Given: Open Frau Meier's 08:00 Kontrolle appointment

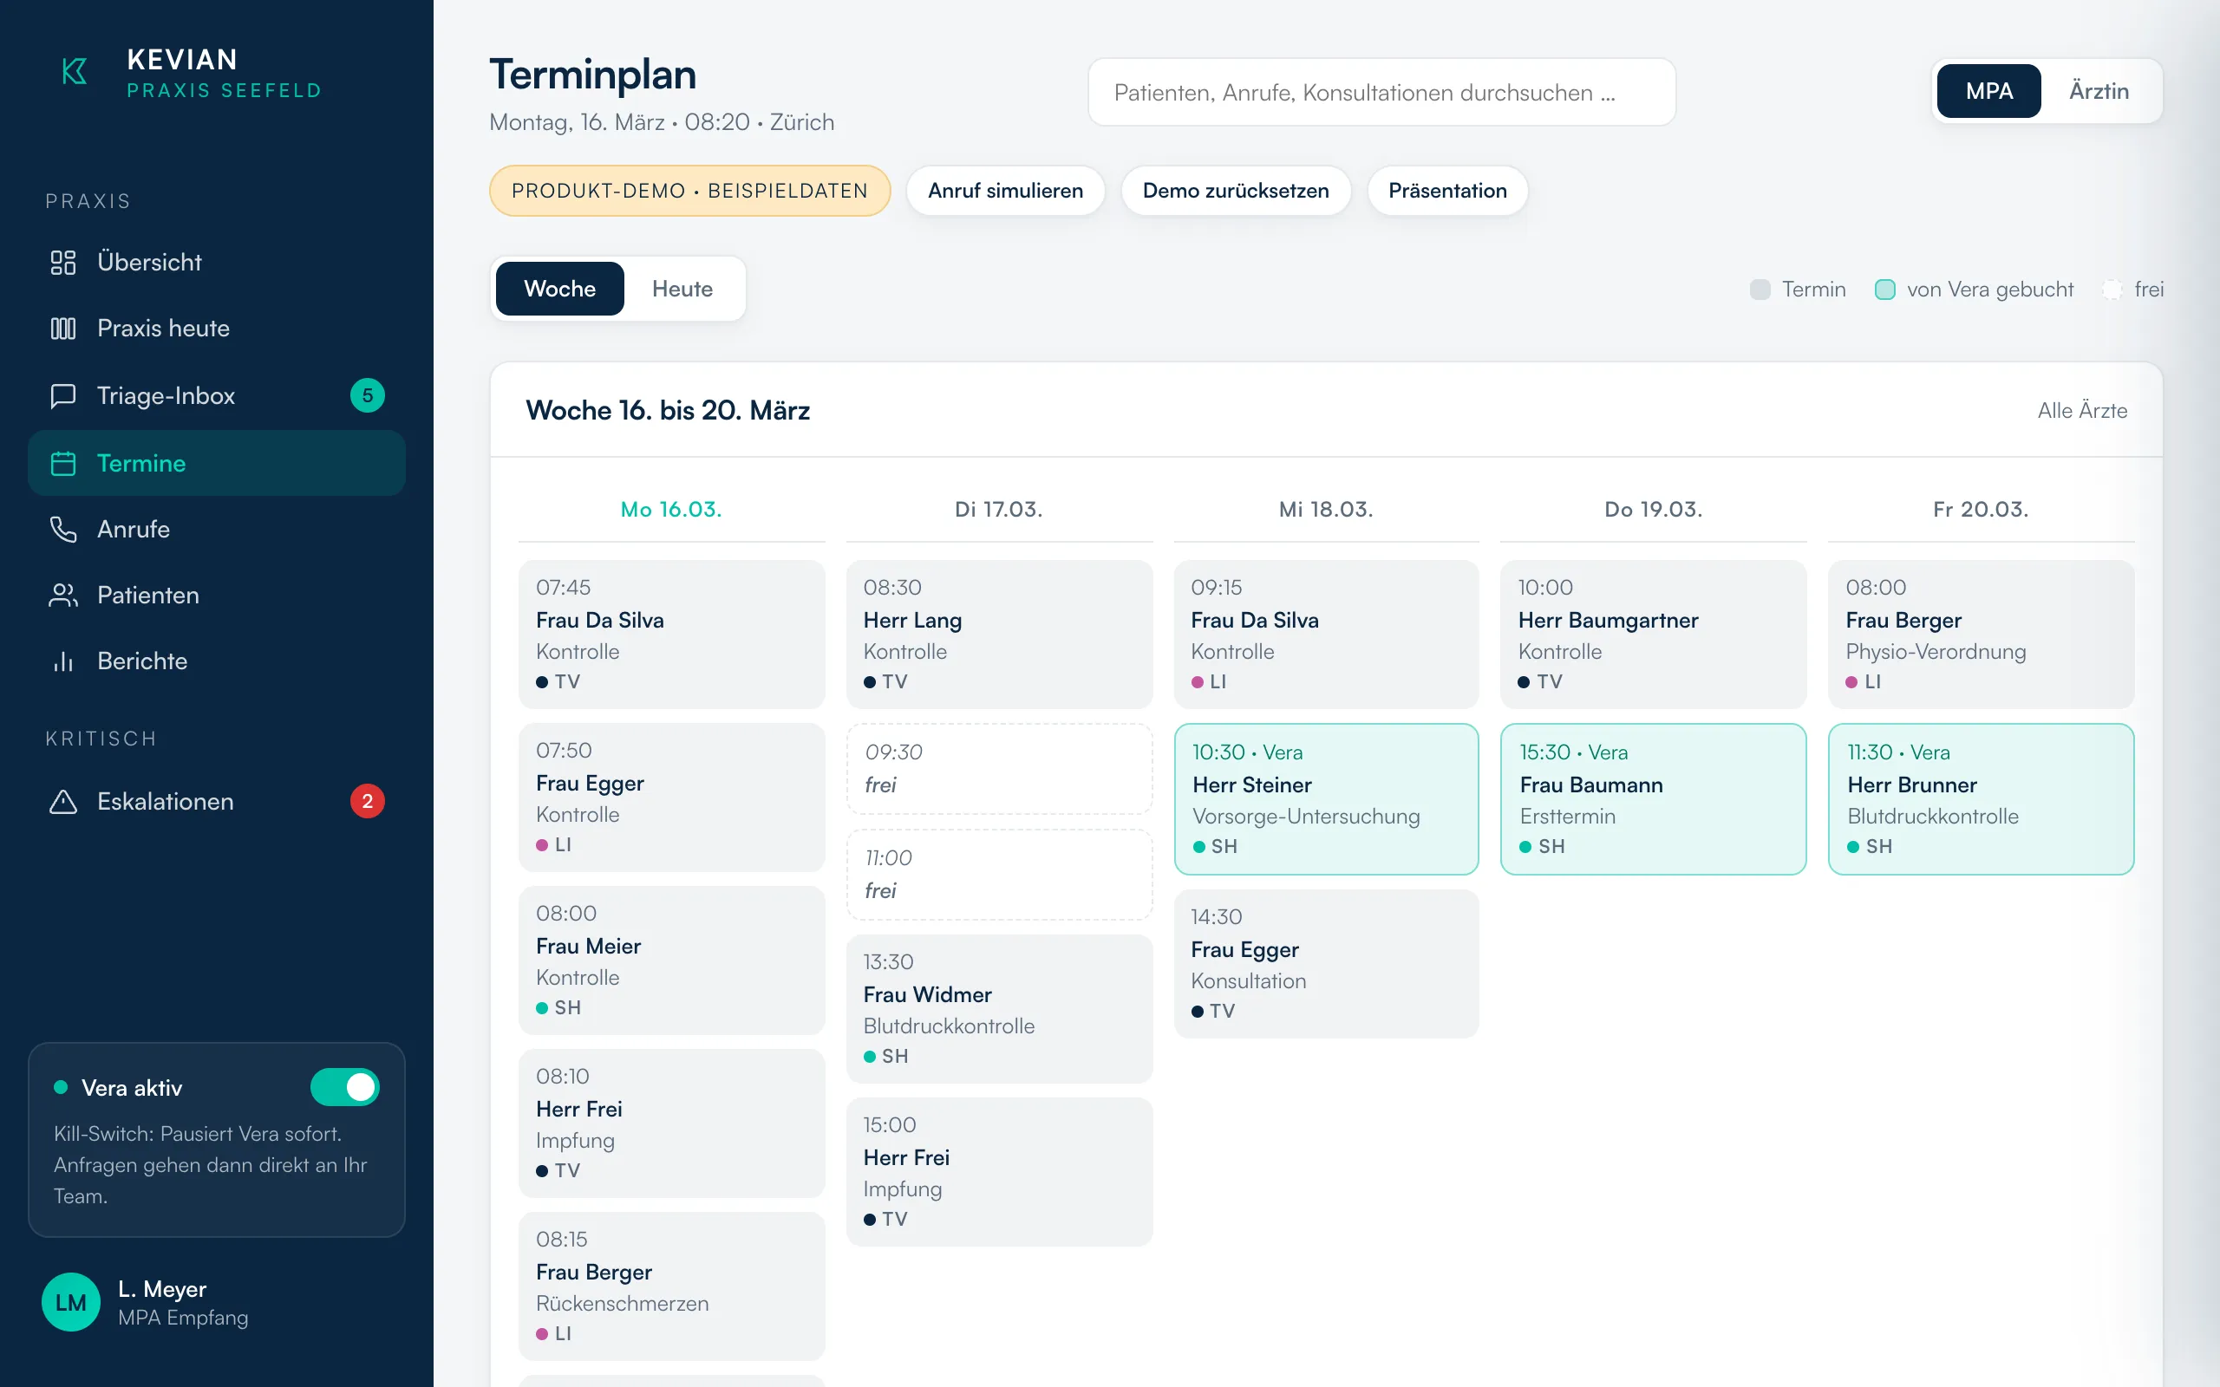Looking at the screenshot, I should click(671, 960).
